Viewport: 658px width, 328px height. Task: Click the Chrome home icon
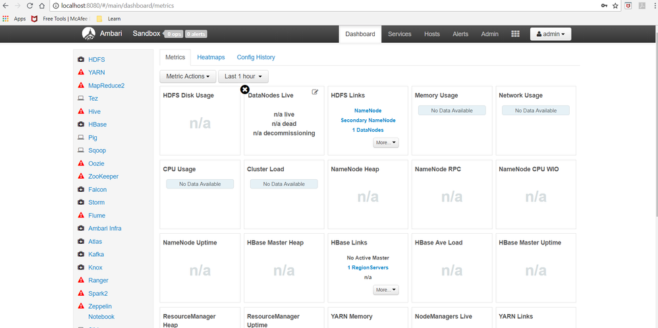[41, 6]
